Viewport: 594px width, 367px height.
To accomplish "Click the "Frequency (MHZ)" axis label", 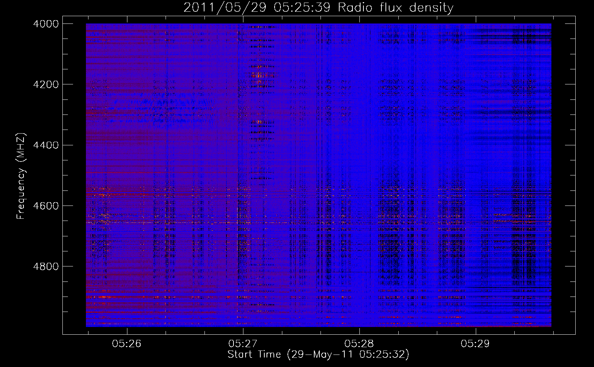I will [x=21, y=176].
